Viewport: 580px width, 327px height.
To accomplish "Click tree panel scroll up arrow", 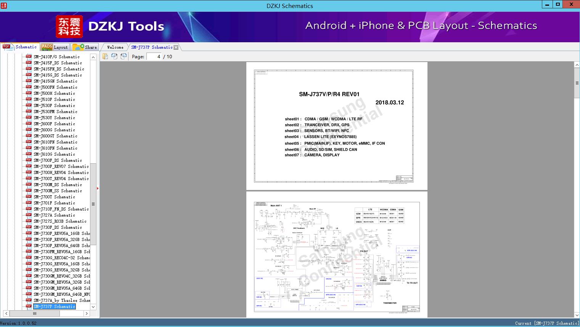I will coord(93,57).
